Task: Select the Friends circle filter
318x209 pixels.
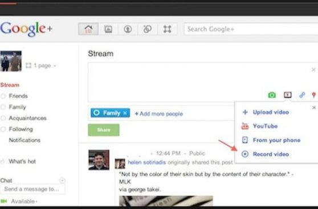Action: coord(18,96)
